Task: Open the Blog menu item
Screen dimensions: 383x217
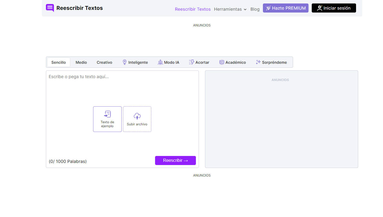Action: tap(255, 9)
